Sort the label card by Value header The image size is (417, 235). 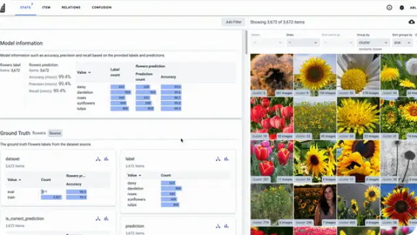coord(134,175)
